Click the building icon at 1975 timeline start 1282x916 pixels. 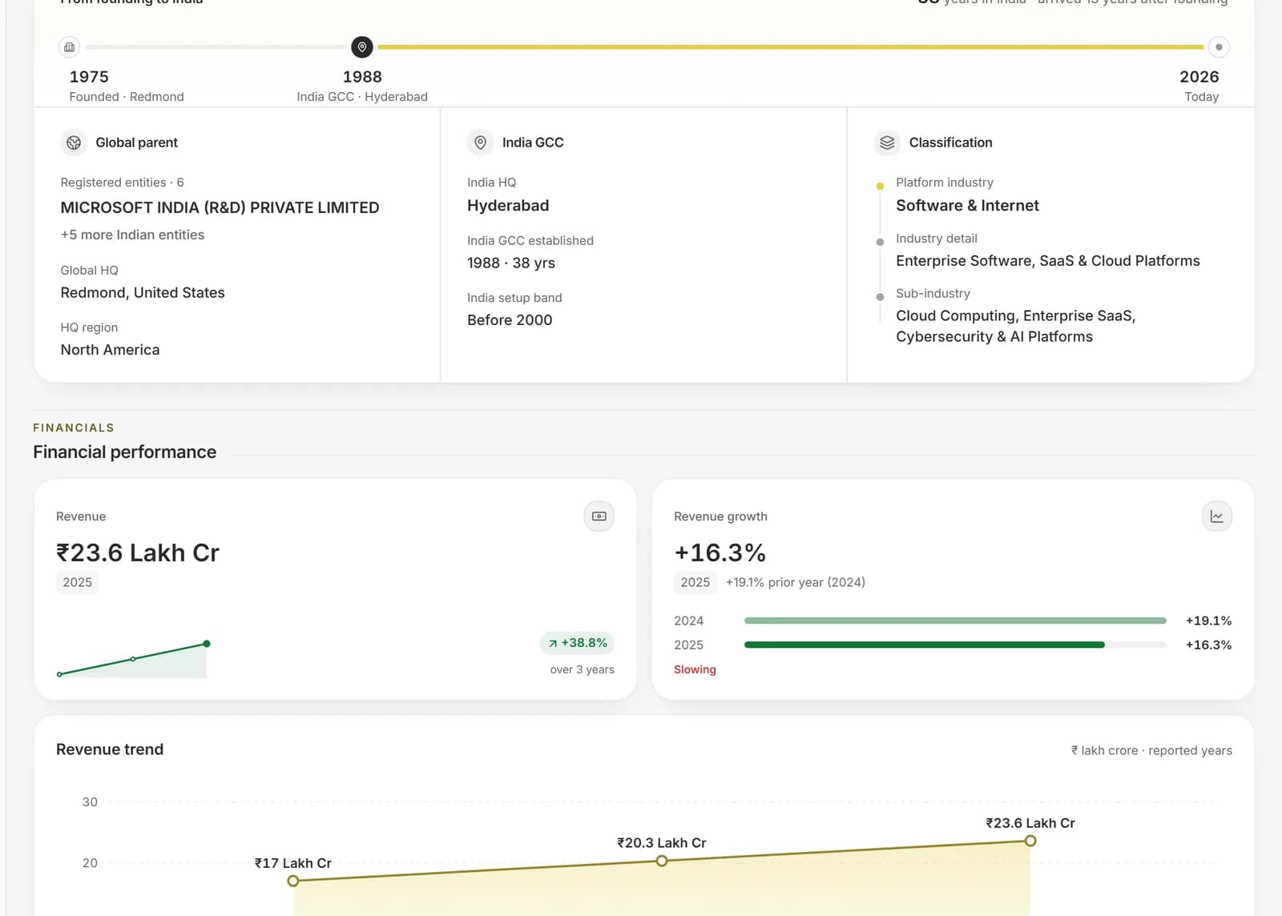(70, 47)
